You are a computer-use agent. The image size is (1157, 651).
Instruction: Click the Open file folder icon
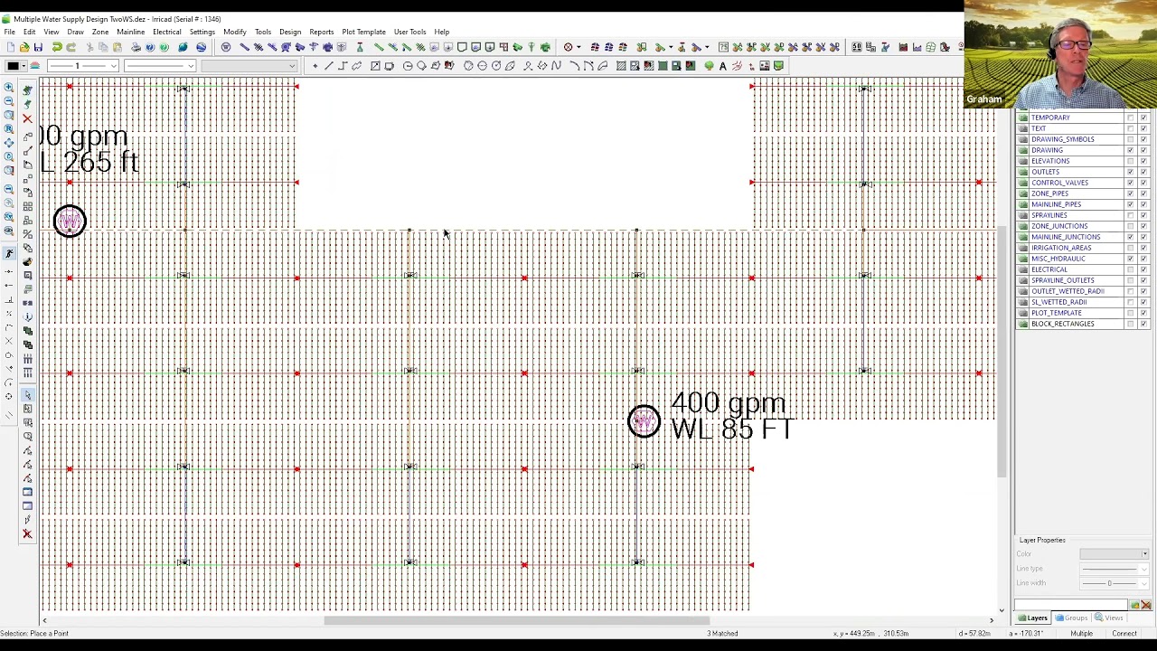pyautogui.click(x=24, y=47)
